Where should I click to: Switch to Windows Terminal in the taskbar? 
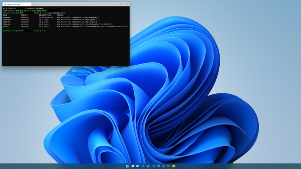[169, 166]
